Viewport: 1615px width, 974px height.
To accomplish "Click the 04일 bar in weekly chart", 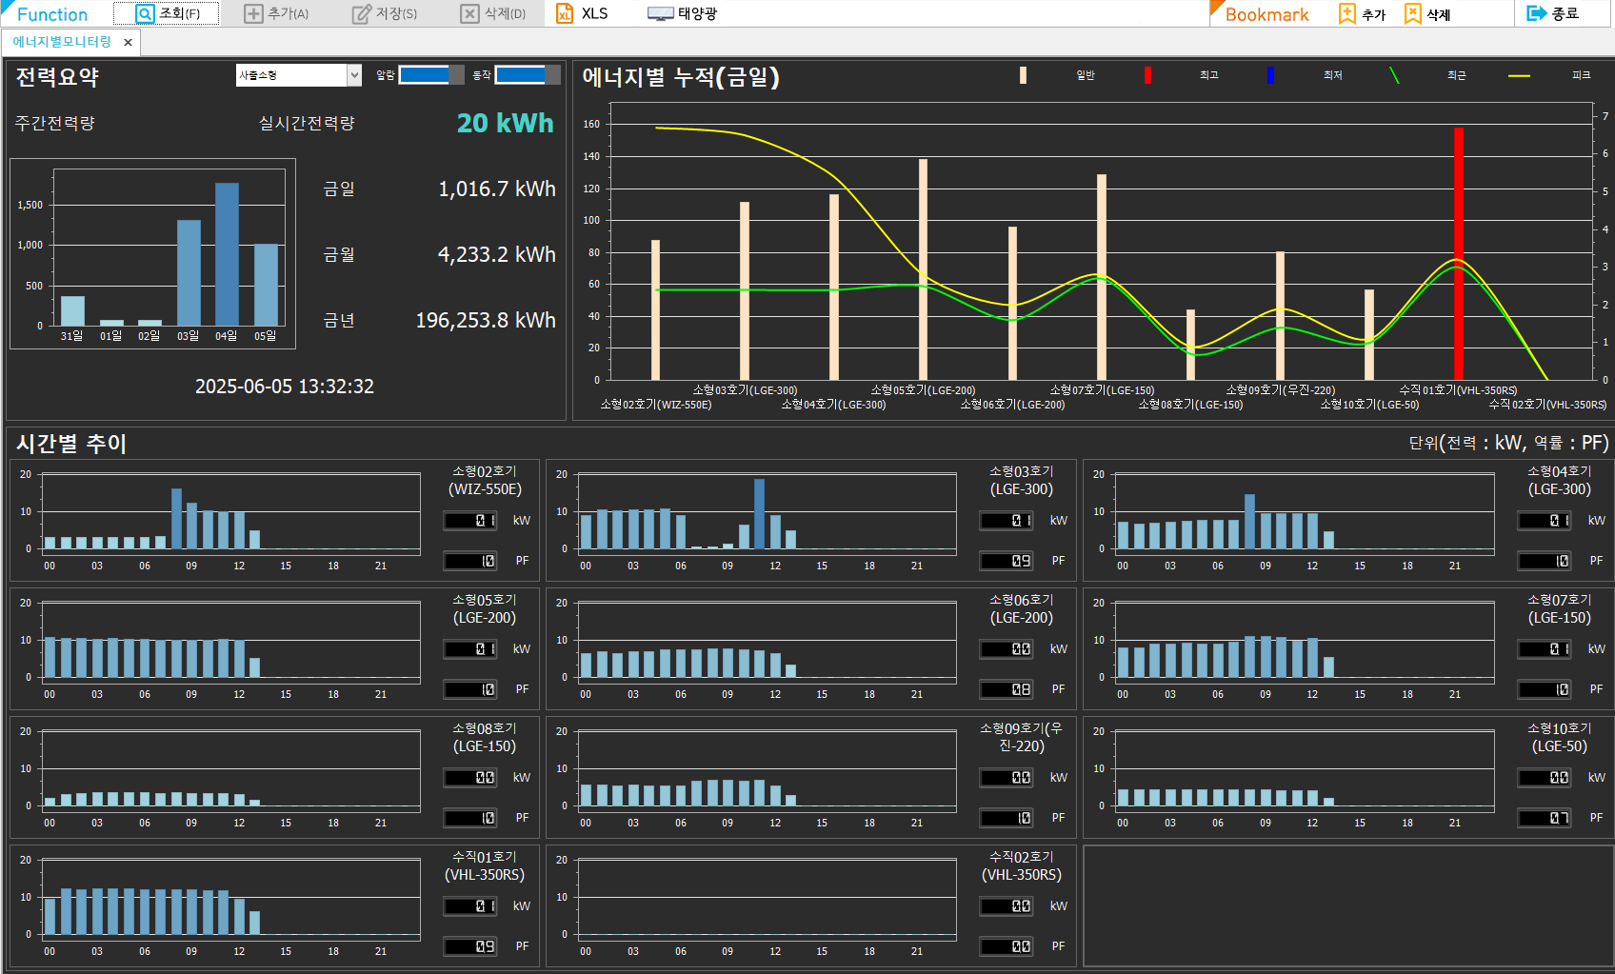I will (227, 254).
